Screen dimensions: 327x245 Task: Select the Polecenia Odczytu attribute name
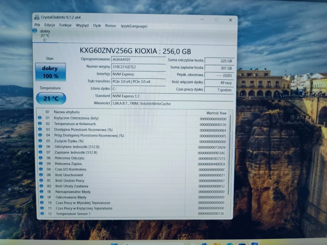point(69,158)
